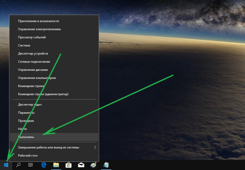Choose Найти in the menu
This screenshot has width=245, height=170.
pyautogui.click(x=54, y=129)
